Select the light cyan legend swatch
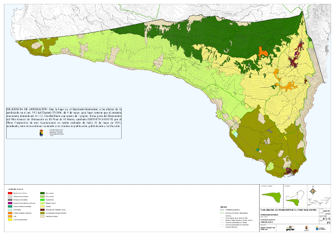The height and width of the screenshot is (236, 335). click(x=9, y=208)
